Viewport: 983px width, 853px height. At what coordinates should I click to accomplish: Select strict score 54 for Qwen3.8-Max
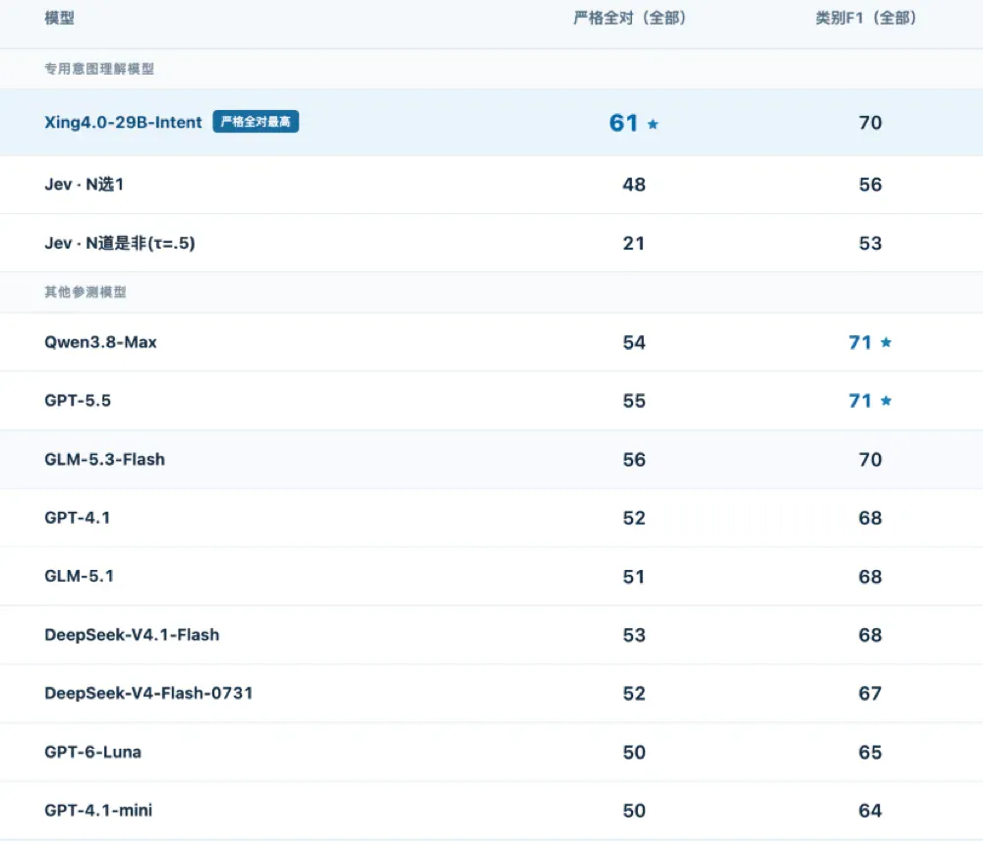634,342
